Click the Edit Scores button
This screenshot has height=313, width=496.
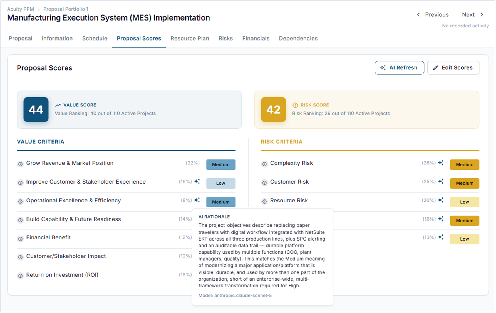pyautogui.click(x=453, y=68)
